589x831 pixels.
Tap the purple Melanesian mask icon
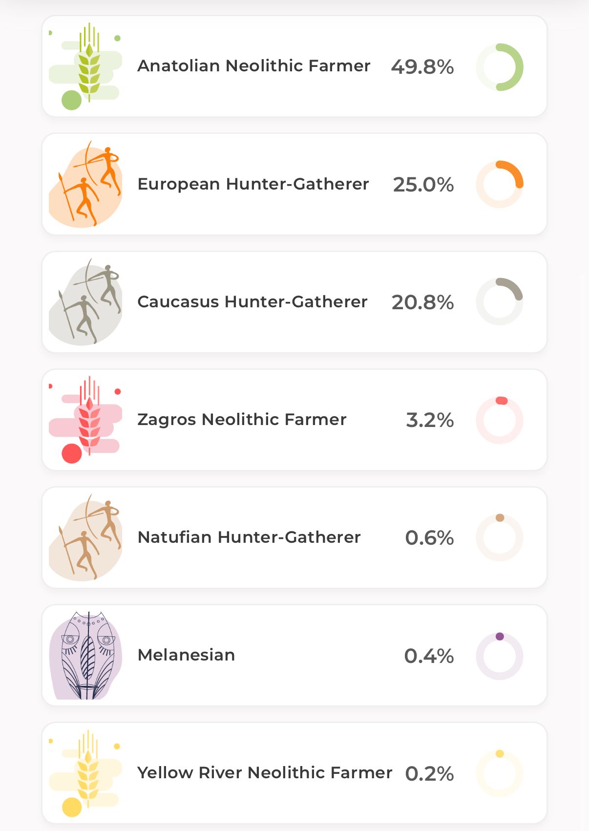(85, 655)
